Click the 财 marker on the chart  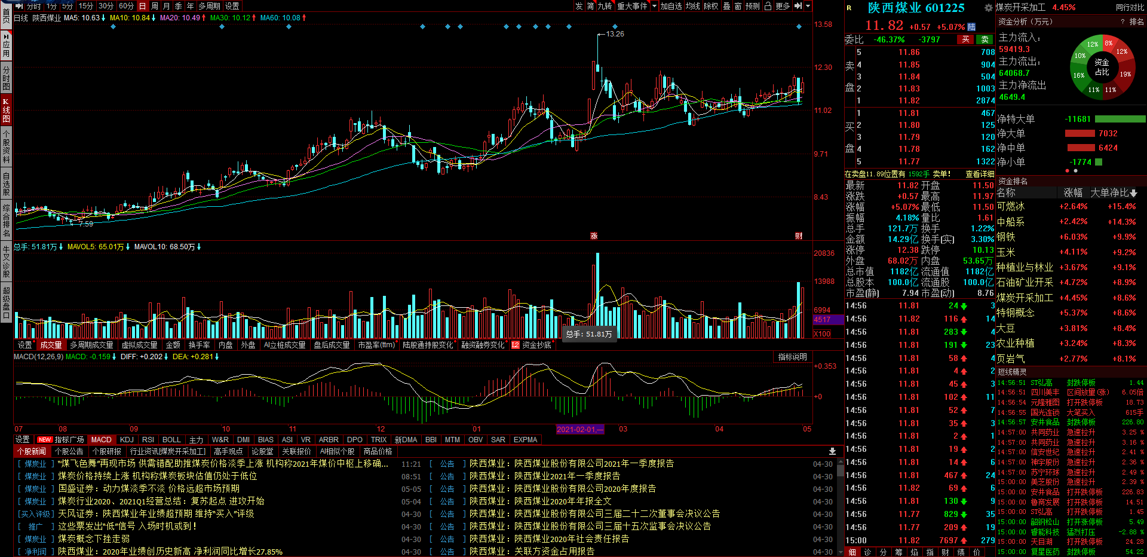coord(799,236)
